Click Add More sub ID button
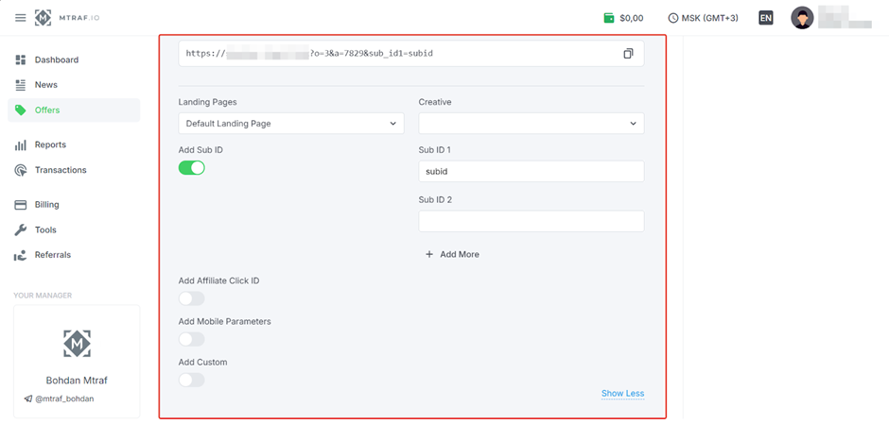Viewport: 889px width, 424px height. pos(453,255)
